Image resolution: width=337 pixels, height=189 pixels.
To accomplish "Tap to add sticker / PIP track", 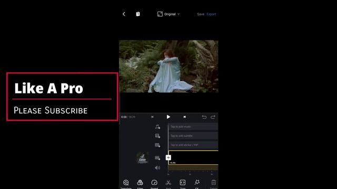I will [193, 145].
